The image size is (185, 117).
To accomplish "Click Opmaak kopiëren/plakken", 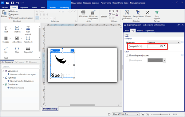I will (21, 18).
